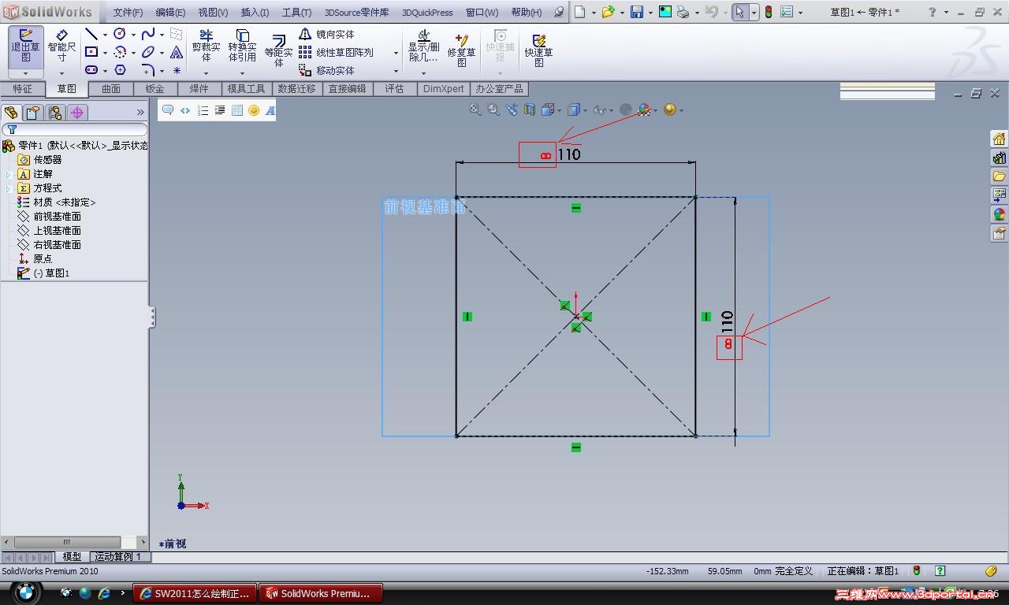Select the Corner Rectangle sketch tool
1009x605 pixels.
[x=91, y=52]
